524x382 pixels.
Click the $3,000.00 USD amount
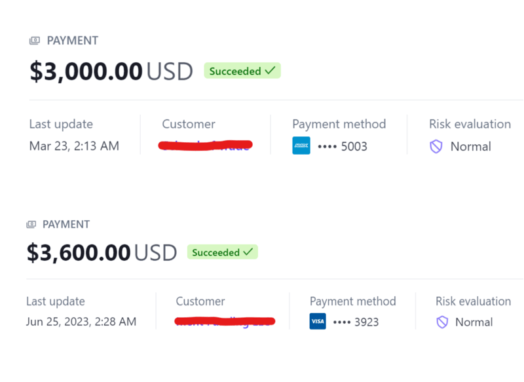coord(111,71)
